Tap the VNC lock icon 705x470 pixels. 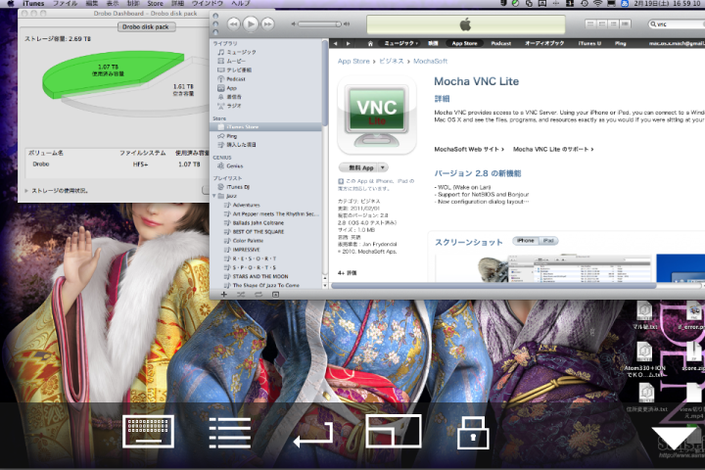tap(473, 433)
